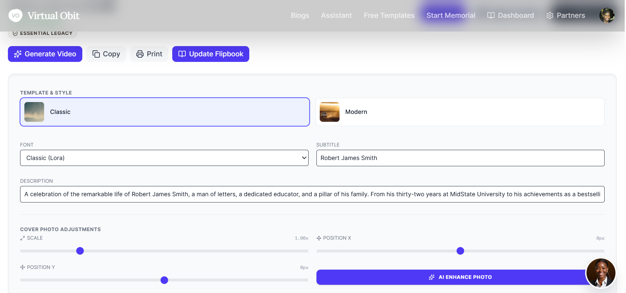Screen dimensions: 626x293
Task: Click the Template & Style heading
Action: point(46,93)
